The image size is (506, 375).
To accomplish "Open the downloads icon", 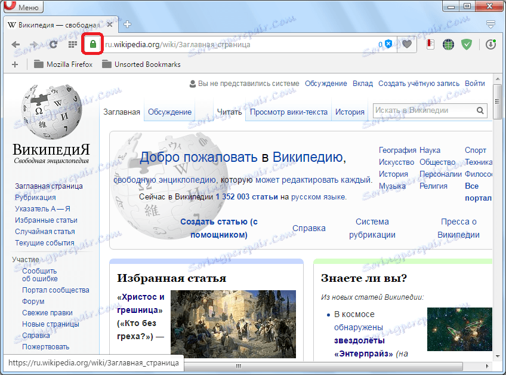I will 490,44.
